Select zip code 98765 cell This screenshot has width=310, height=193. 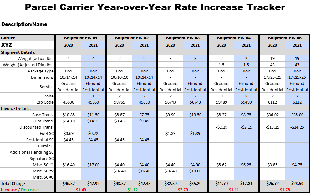[x=119, y=102]
